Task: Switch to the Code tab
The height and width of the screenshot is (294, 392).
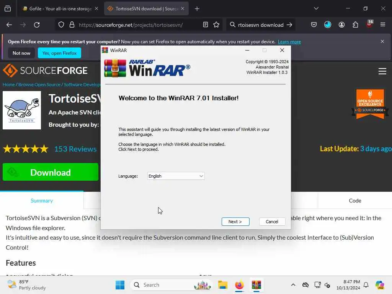Action: pyautogui.click(x=355, y=201)
